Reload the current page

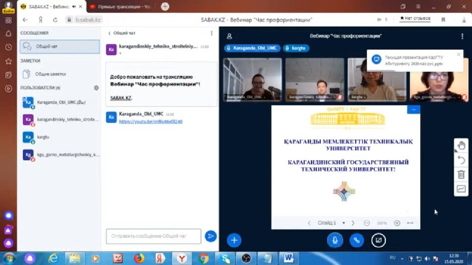pos(55,20)
